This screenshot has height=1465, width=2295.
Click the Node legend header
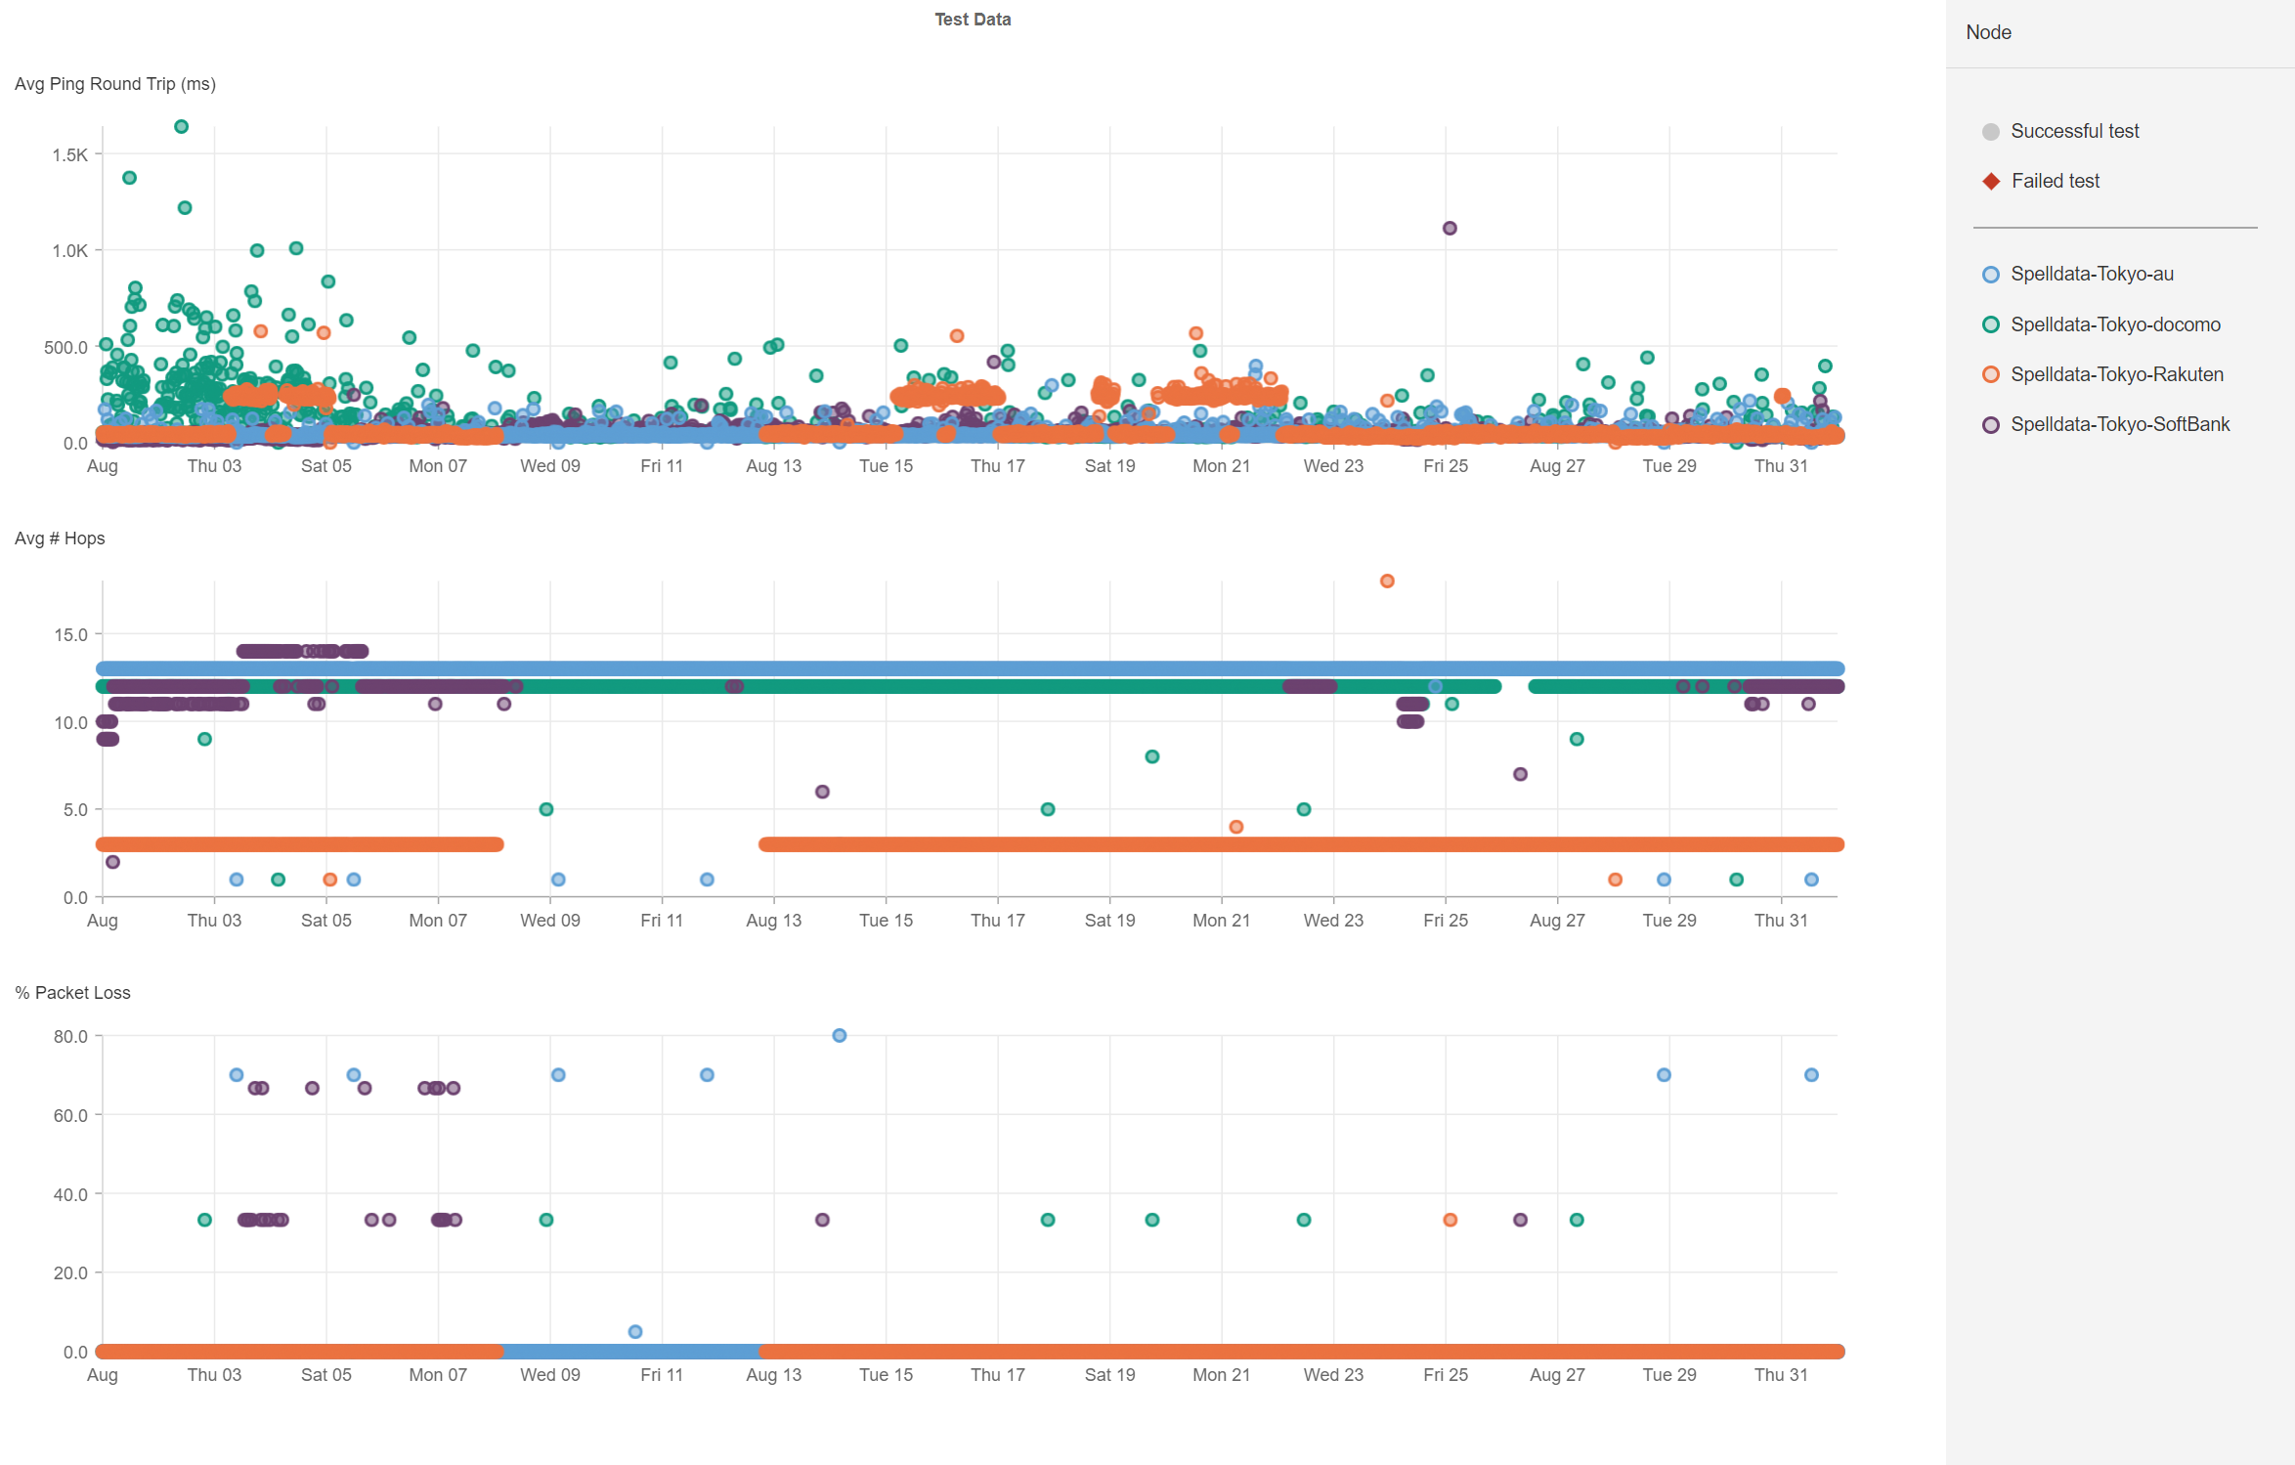(x=1988, y=32)
